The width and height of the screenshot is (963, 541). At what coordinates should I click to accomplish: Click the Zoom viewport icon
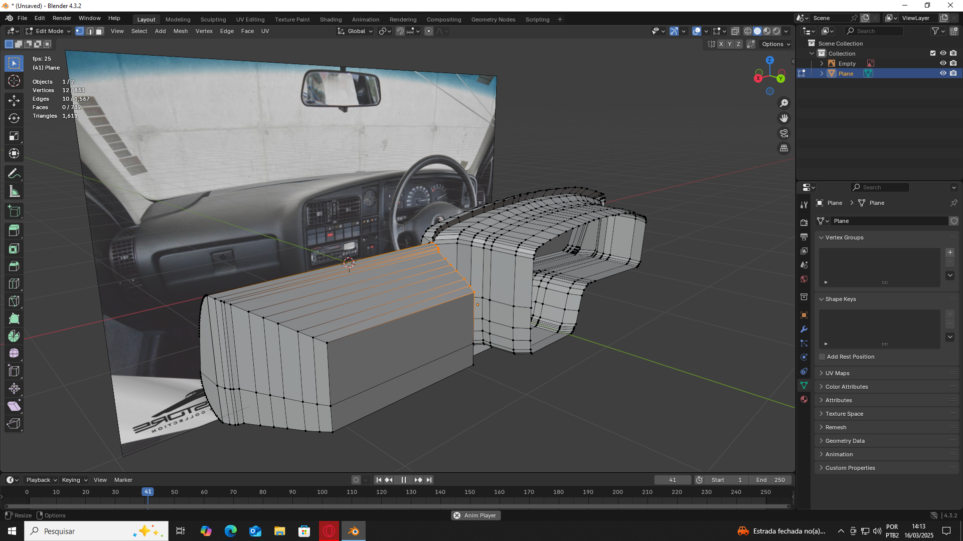pyautogui.click(x=783, y=103)
